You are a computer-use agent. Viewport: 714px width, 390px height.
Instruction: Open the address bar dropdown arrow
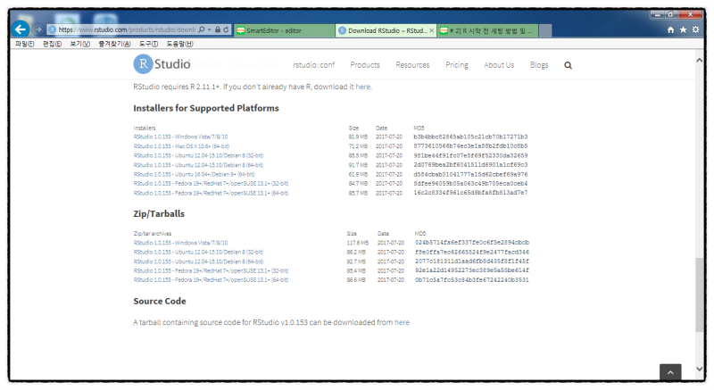tap(210, 29)
